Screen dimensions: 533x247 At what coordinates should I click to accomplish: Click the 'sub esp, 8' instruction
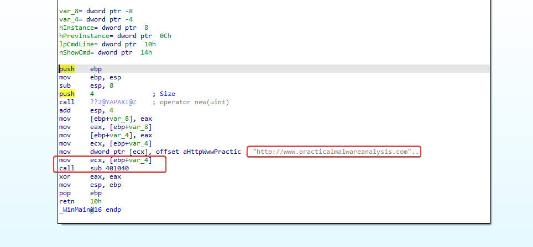click(x=86, y=85)
